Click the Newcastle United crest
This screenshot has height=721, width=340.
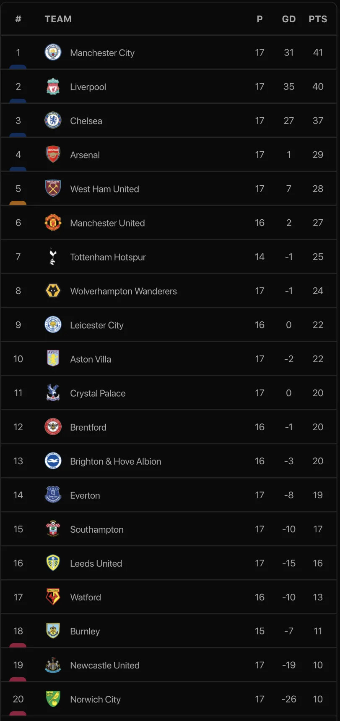(53, 665)
